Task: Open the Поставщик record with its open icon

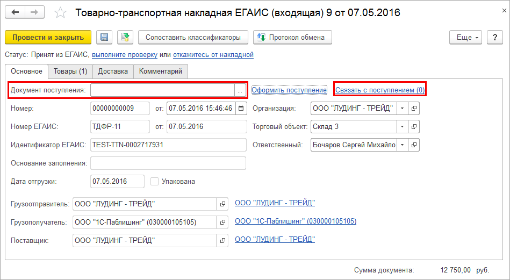Action: (222, 240)
